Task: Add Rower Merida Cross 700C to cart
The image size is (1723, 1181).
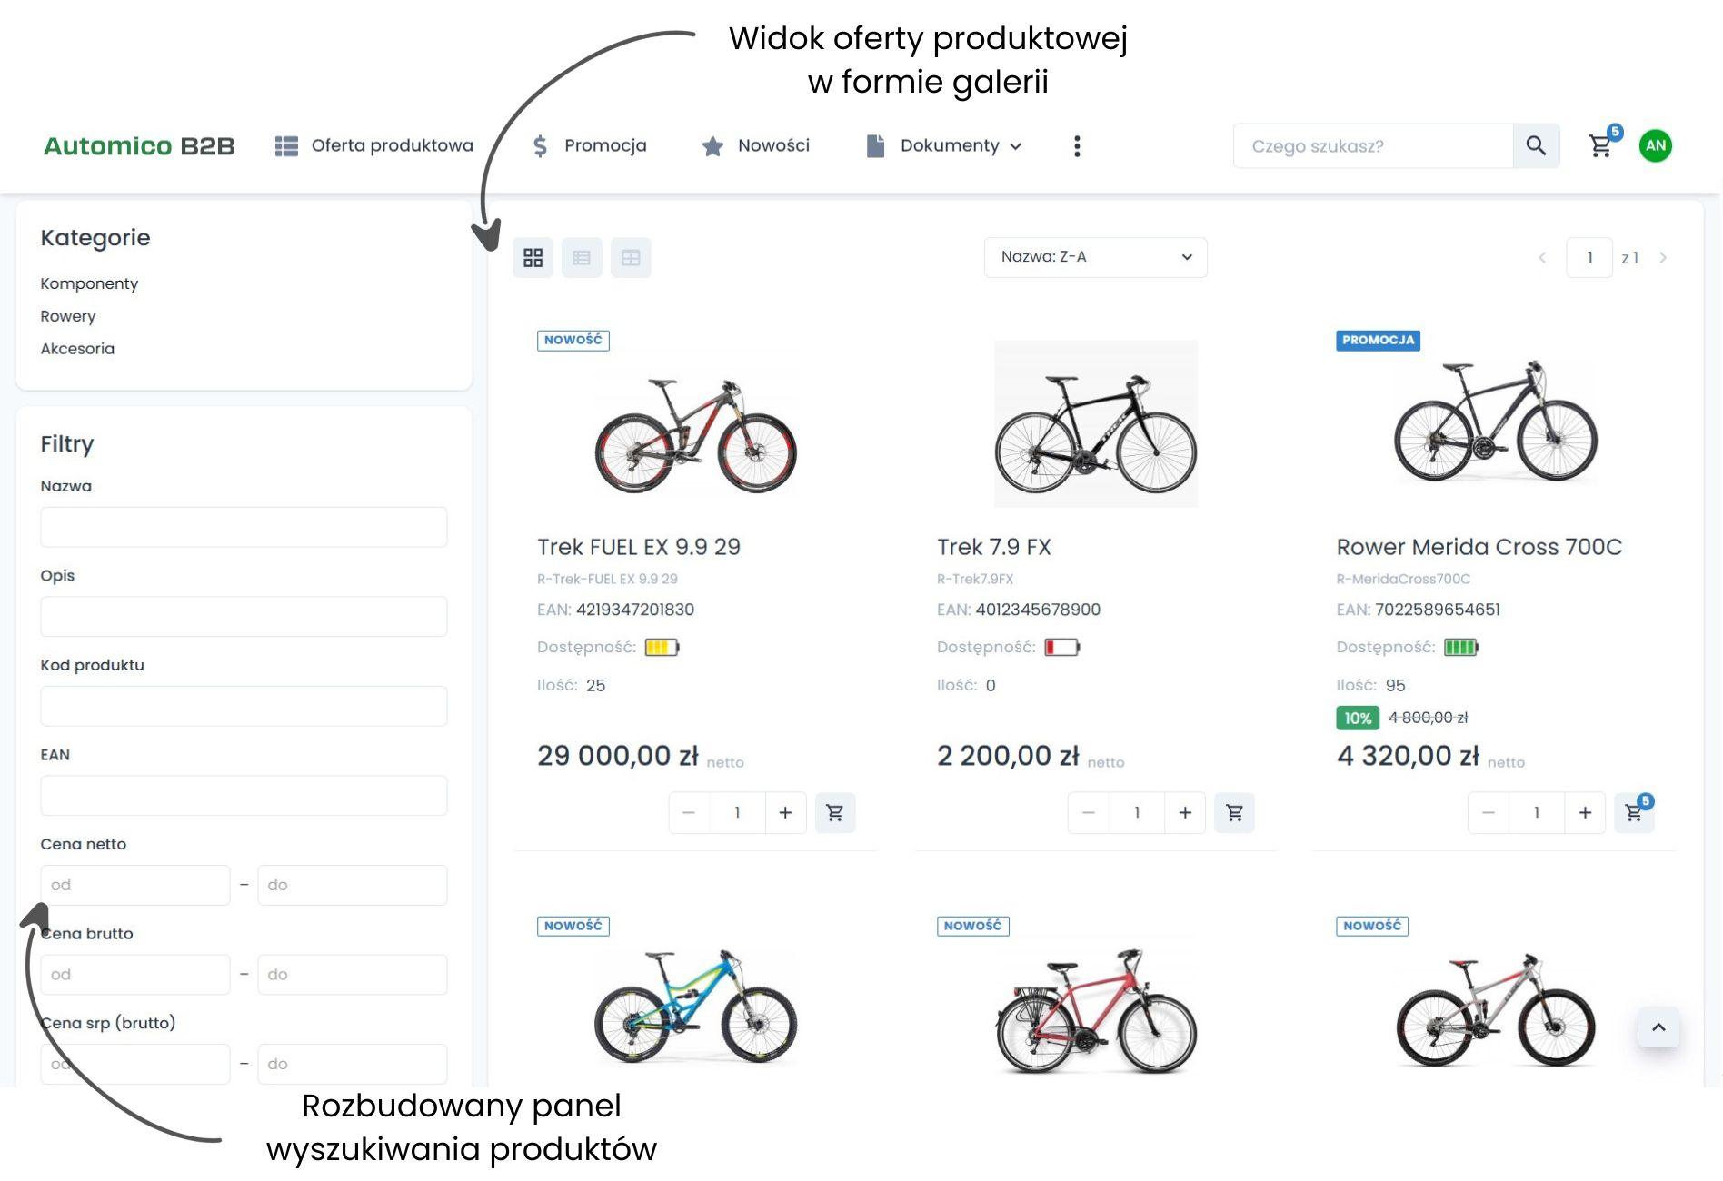Action: (x=1633, y=812)
